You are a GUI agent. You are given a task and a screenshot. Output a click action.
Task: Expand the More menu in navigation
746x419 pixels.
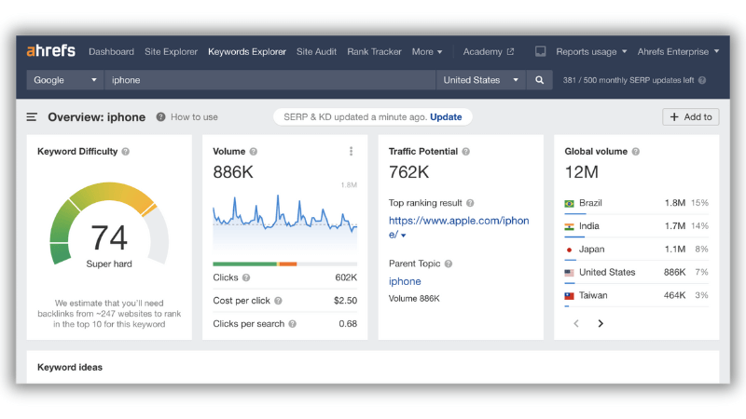click(427, 52)
